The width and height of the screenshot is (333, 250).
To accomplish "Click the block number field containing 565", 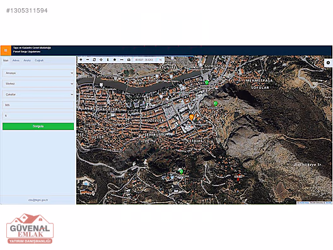I will [x=38, y=105].
